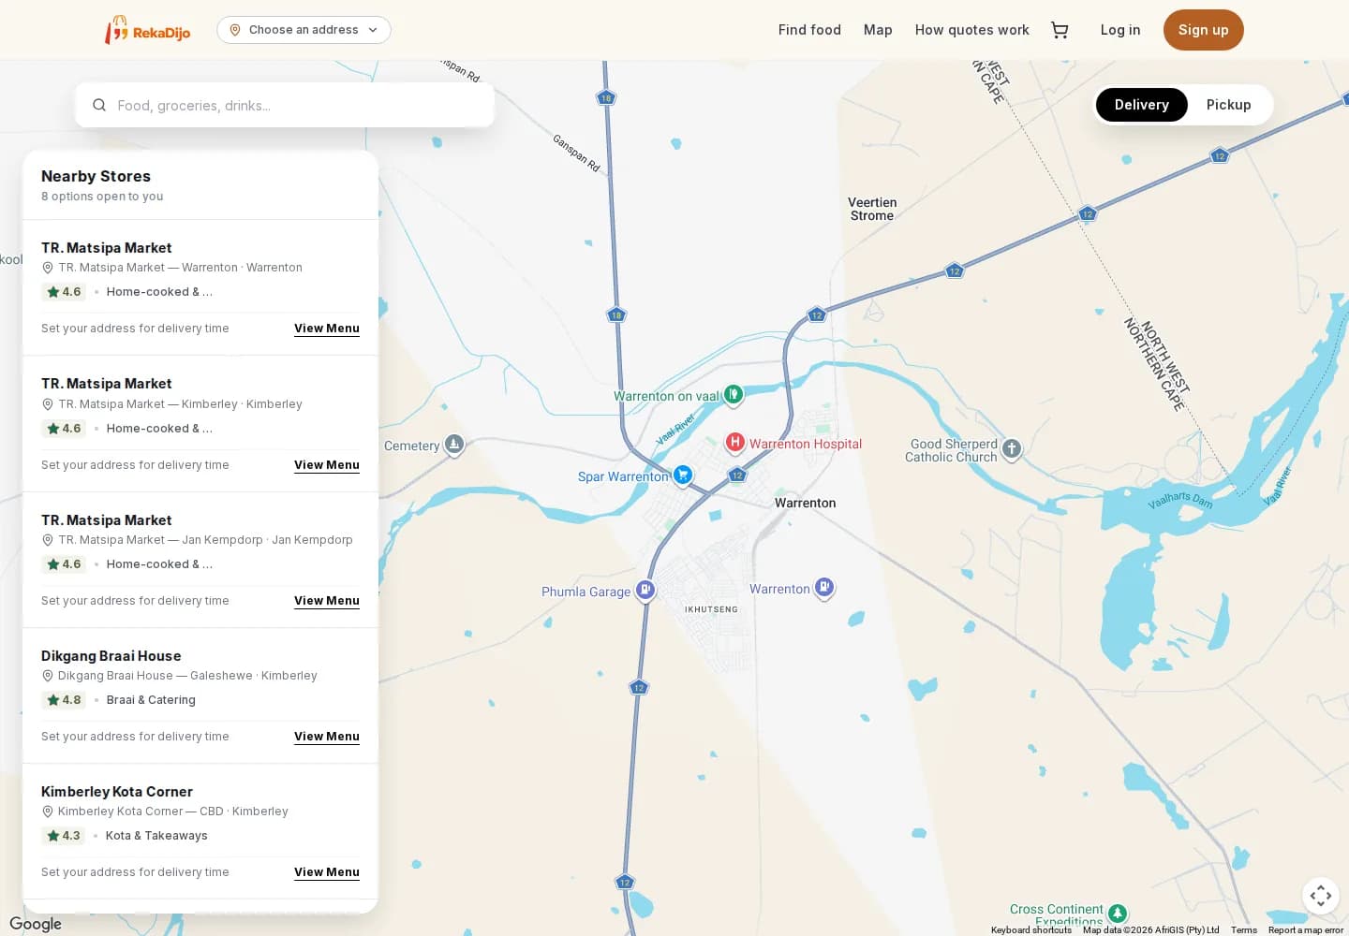The width and height of the screenshot is (1349, 936).
Task: View Menu for Matsipa Market Jan Kempdorp
Action: click(327, 601)
